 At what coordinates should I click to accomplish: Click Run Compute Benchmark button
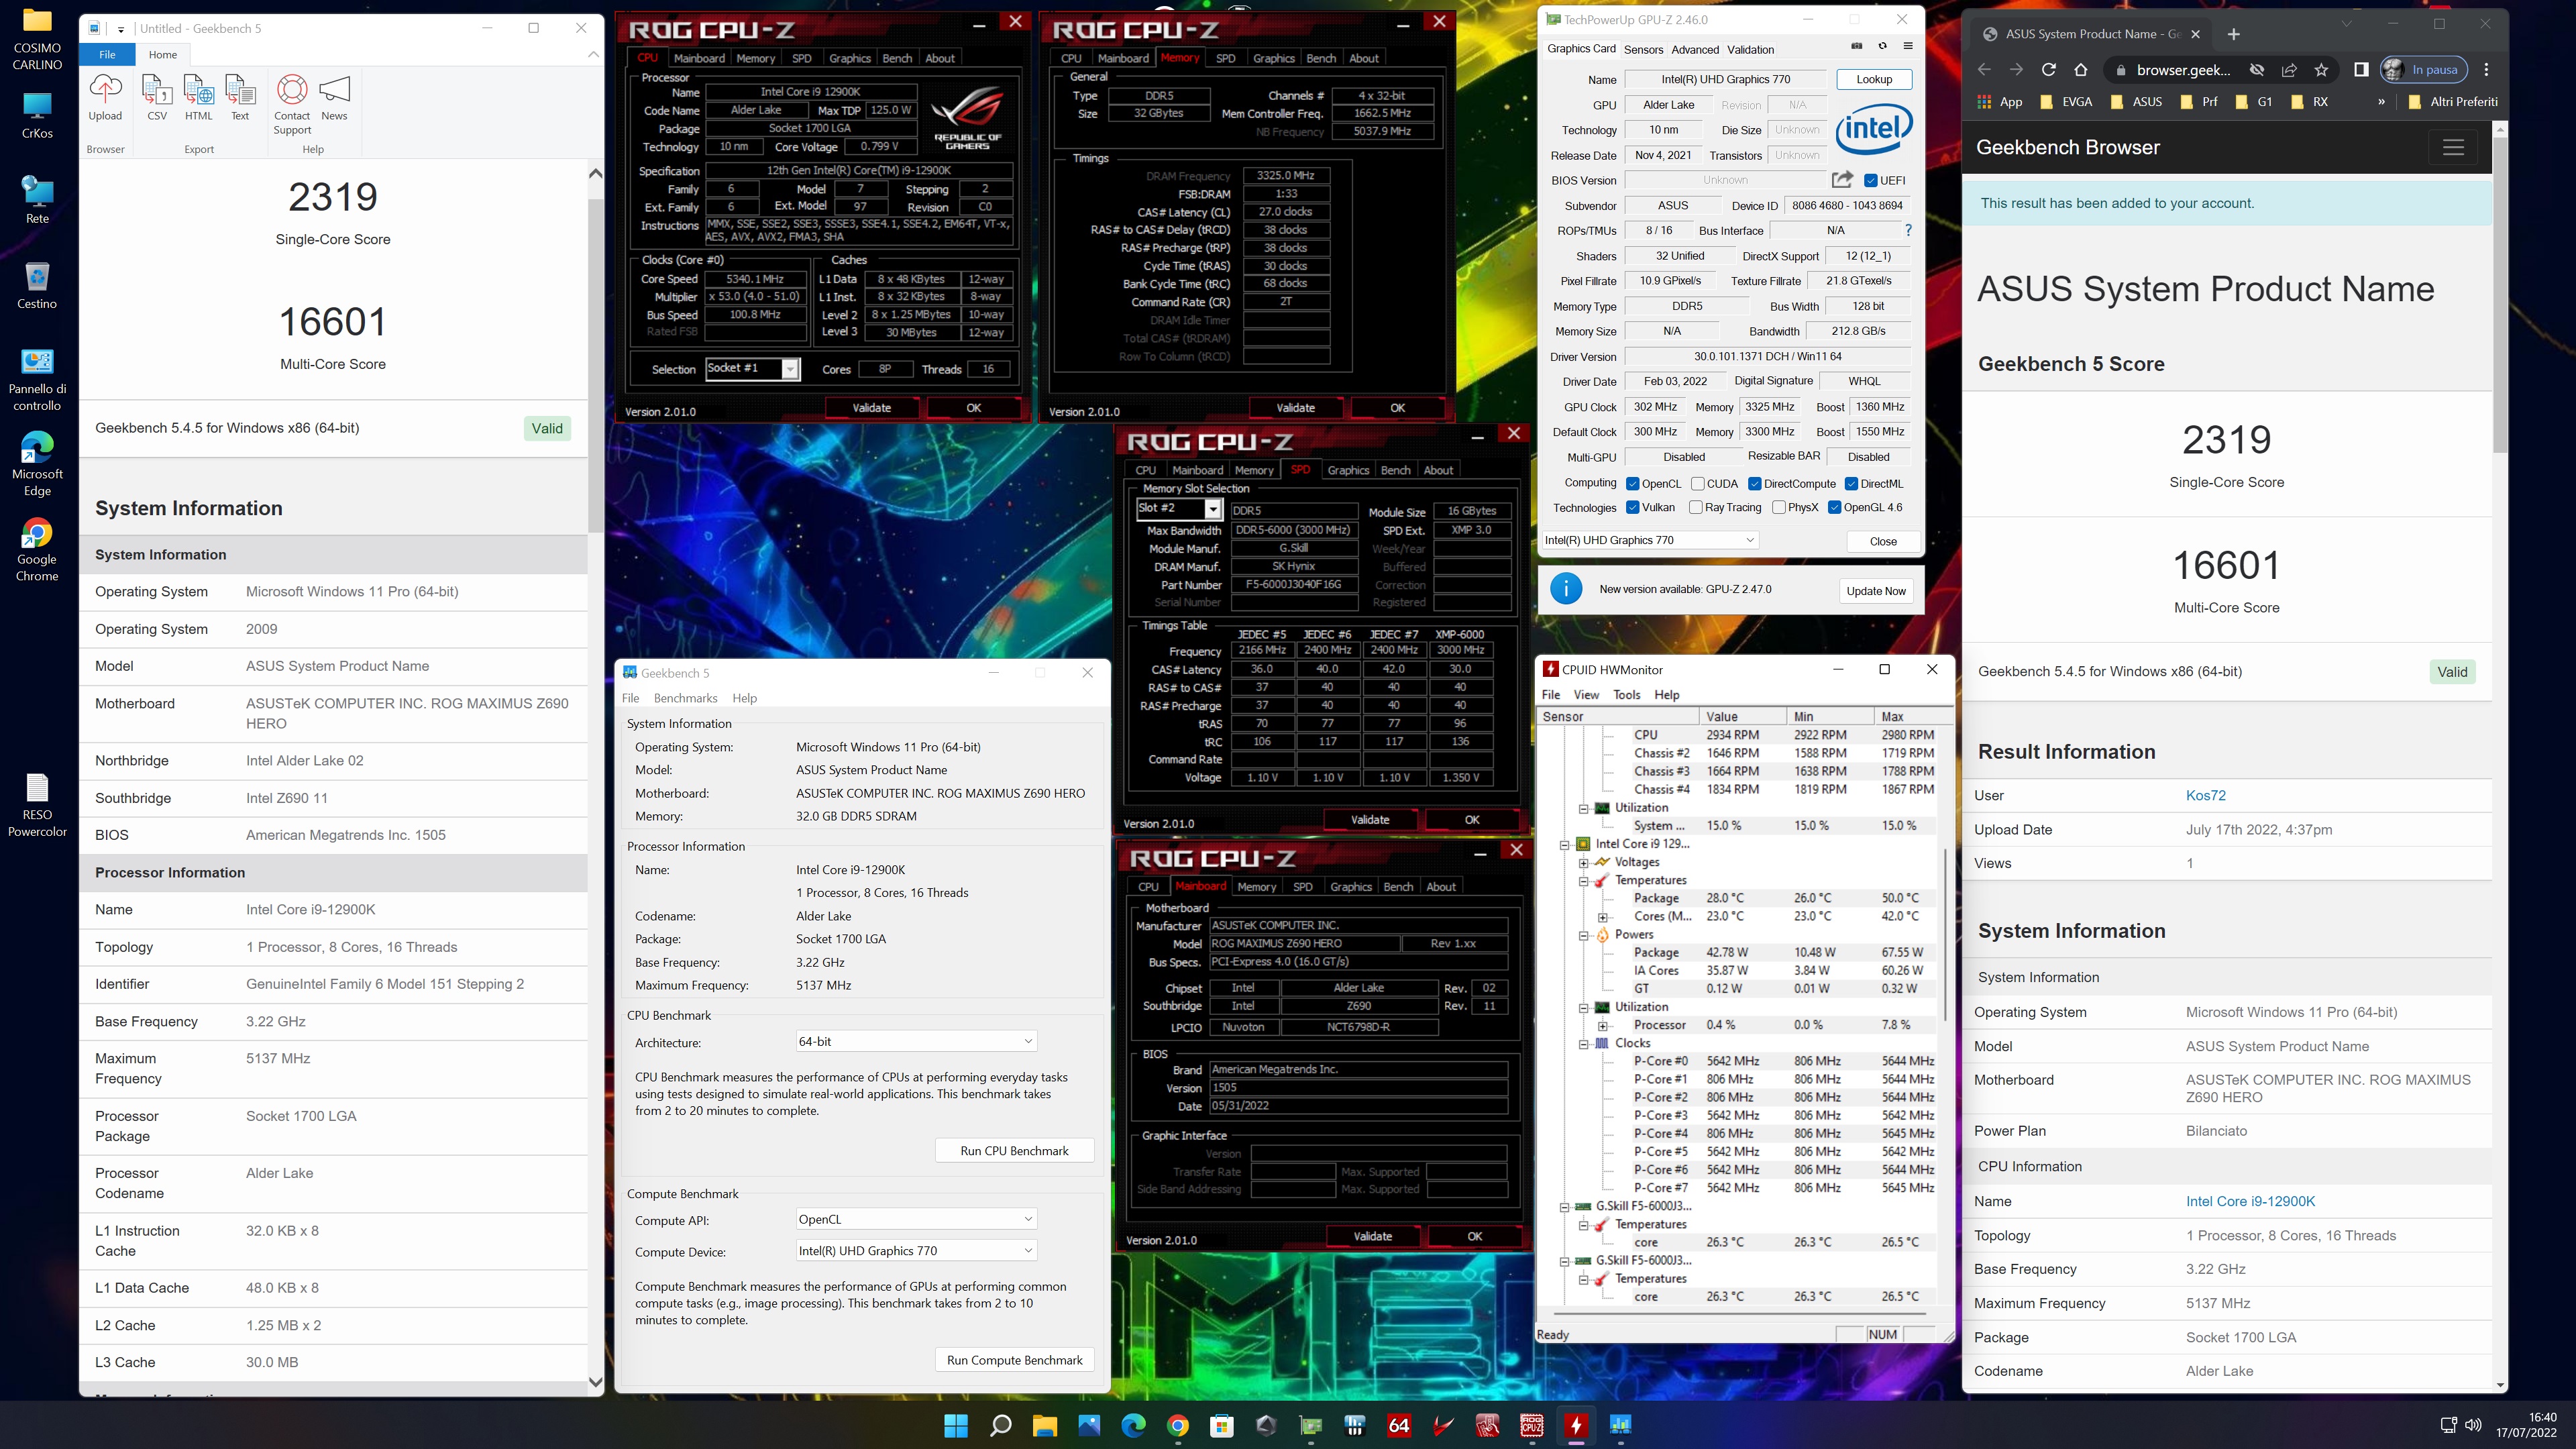(1014, 1360)
